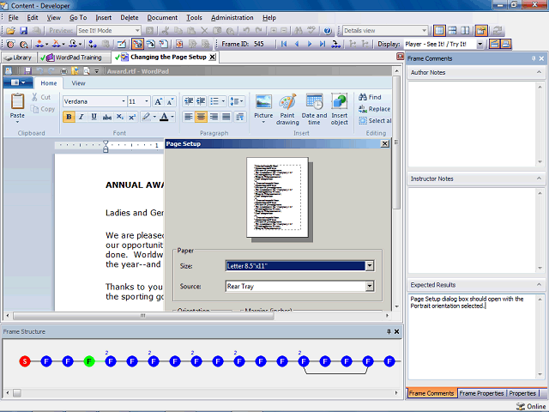Click the Paint drawing icon
Viewport: 549px width, 412px height.
pos(287,109)
